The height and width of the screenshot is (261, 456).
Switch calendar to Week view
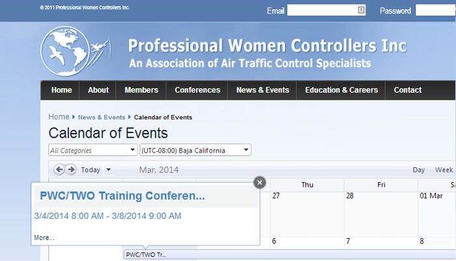point(444,170)
